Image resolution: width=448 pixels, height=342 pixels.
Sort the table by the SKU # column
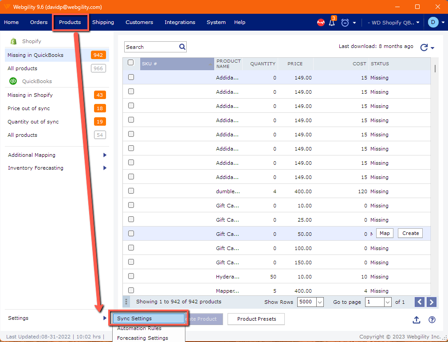[x=177, y=64]
